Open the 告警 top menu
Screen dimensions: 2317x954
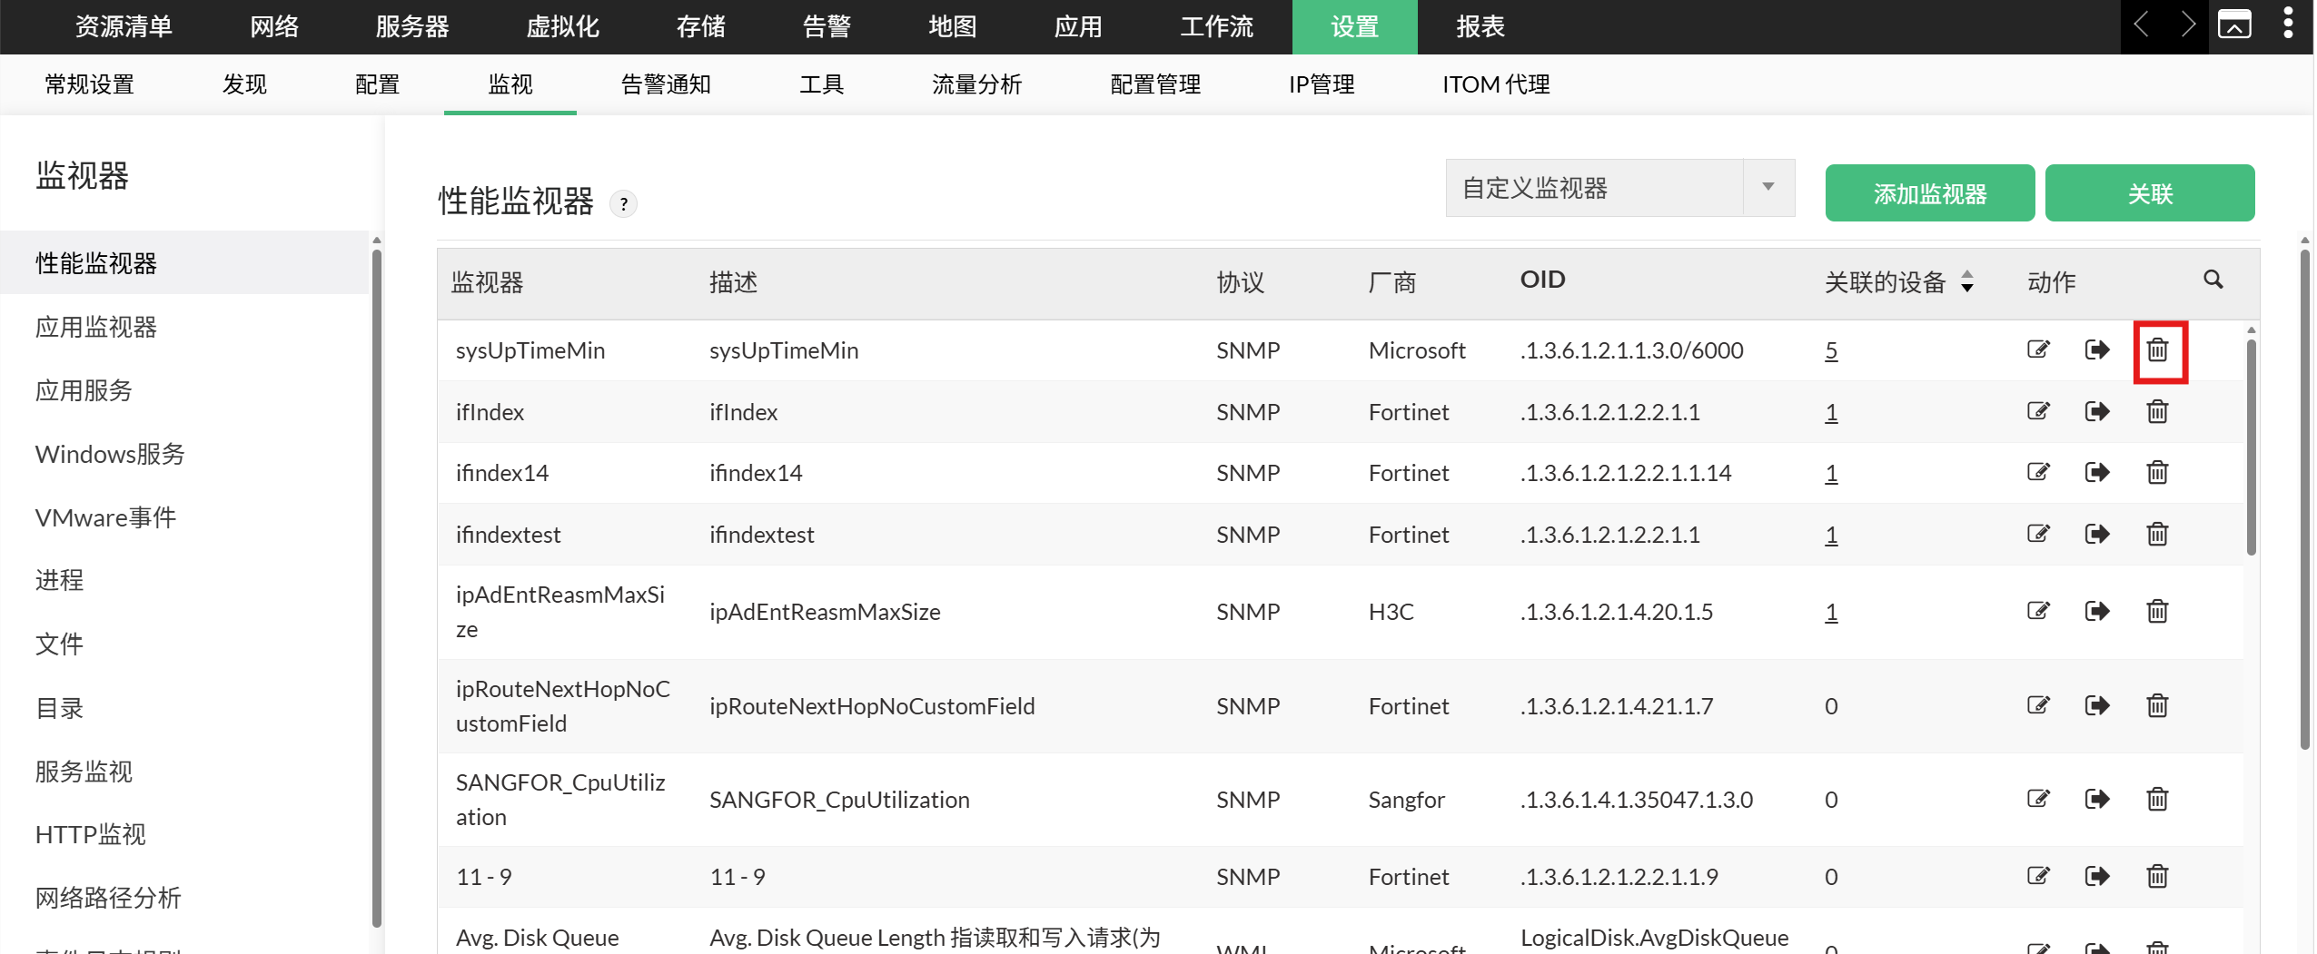(x=827, y=26)
